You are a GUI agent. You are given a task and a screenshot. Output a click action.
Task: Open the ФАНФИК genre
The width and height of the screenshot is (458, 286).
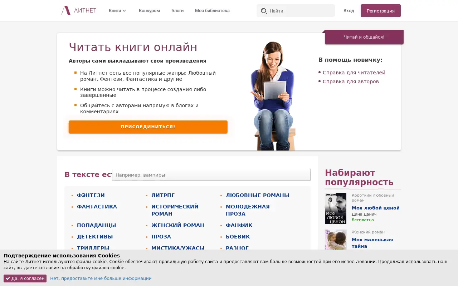(x=239, y=225)
